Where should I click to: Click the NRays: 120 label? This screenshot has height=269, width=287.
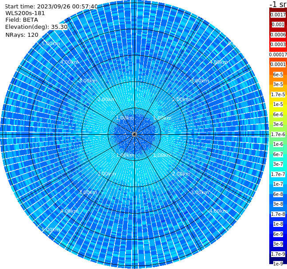coord(22,35)
